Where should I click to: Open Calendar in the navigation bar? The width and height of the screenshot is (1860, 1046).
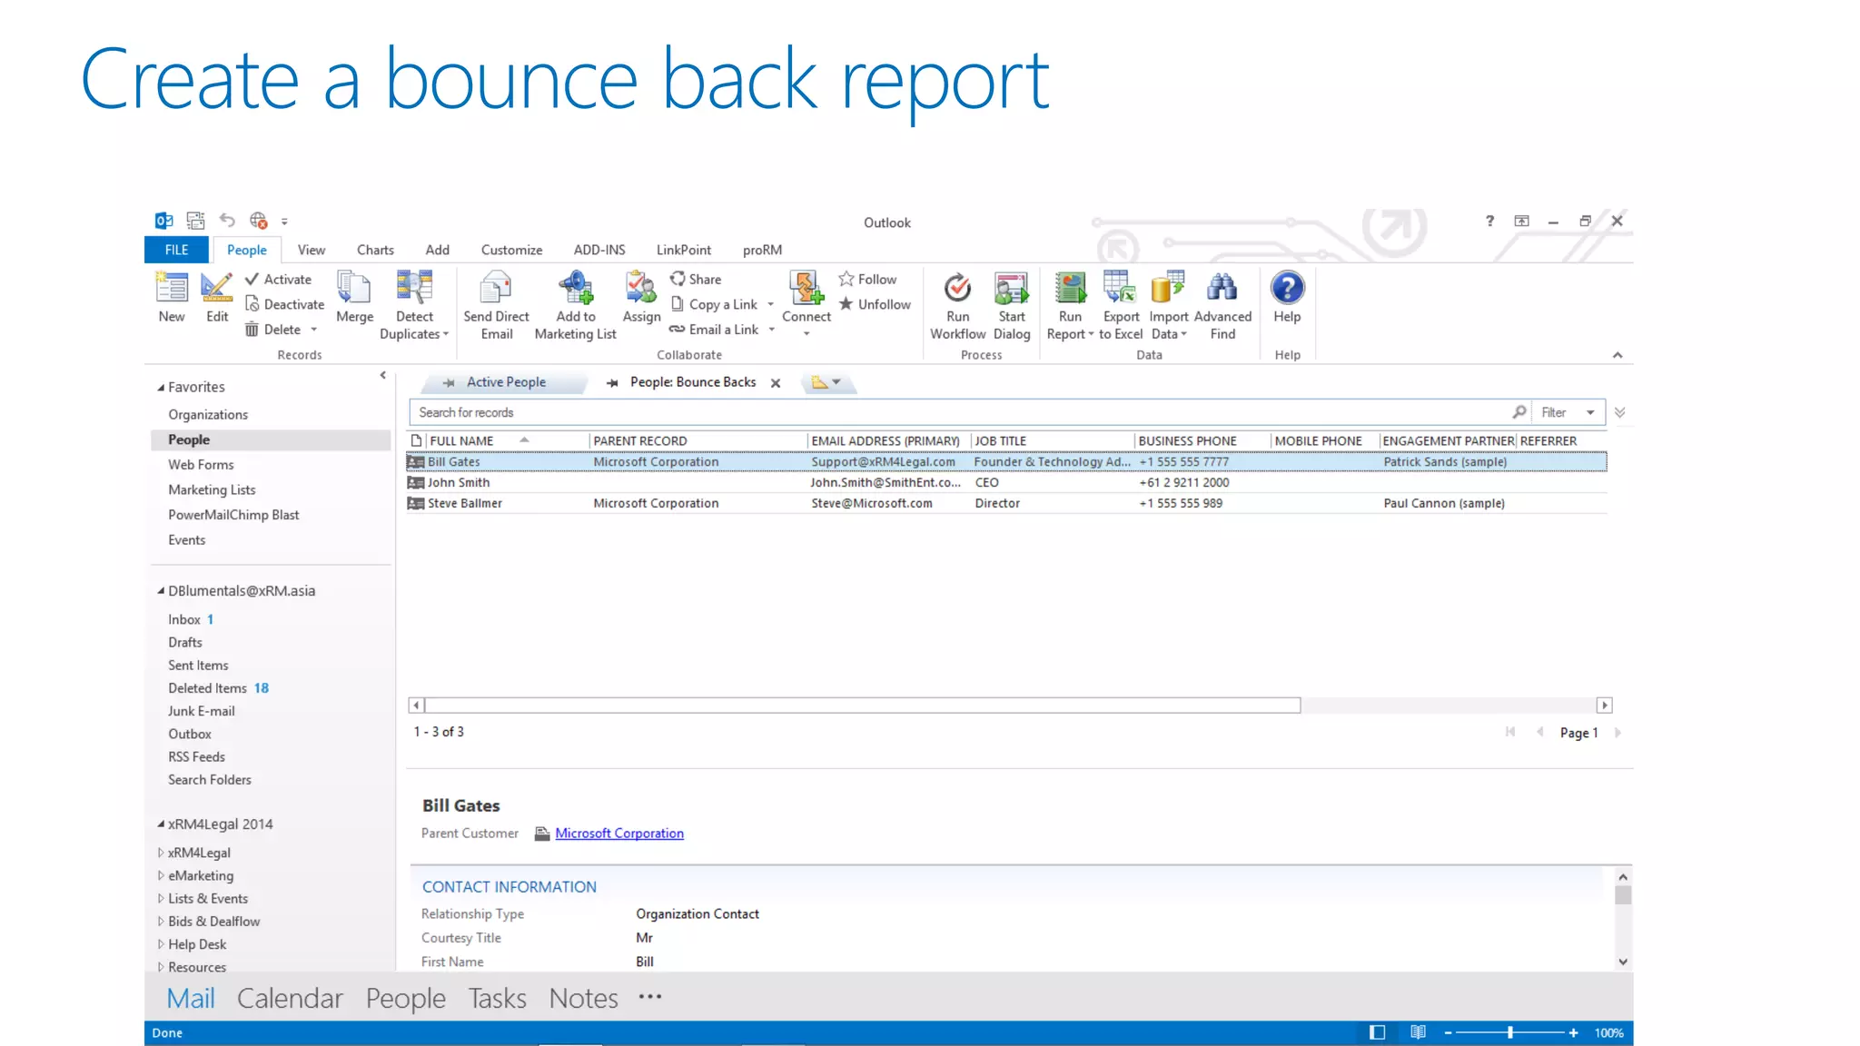(290, 998)
